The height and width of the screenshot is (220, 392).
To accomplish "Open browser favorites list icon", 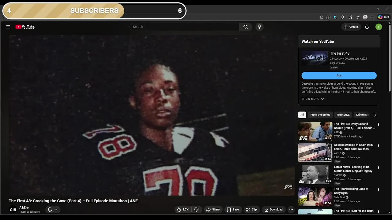I will click(x=358, y=17).
